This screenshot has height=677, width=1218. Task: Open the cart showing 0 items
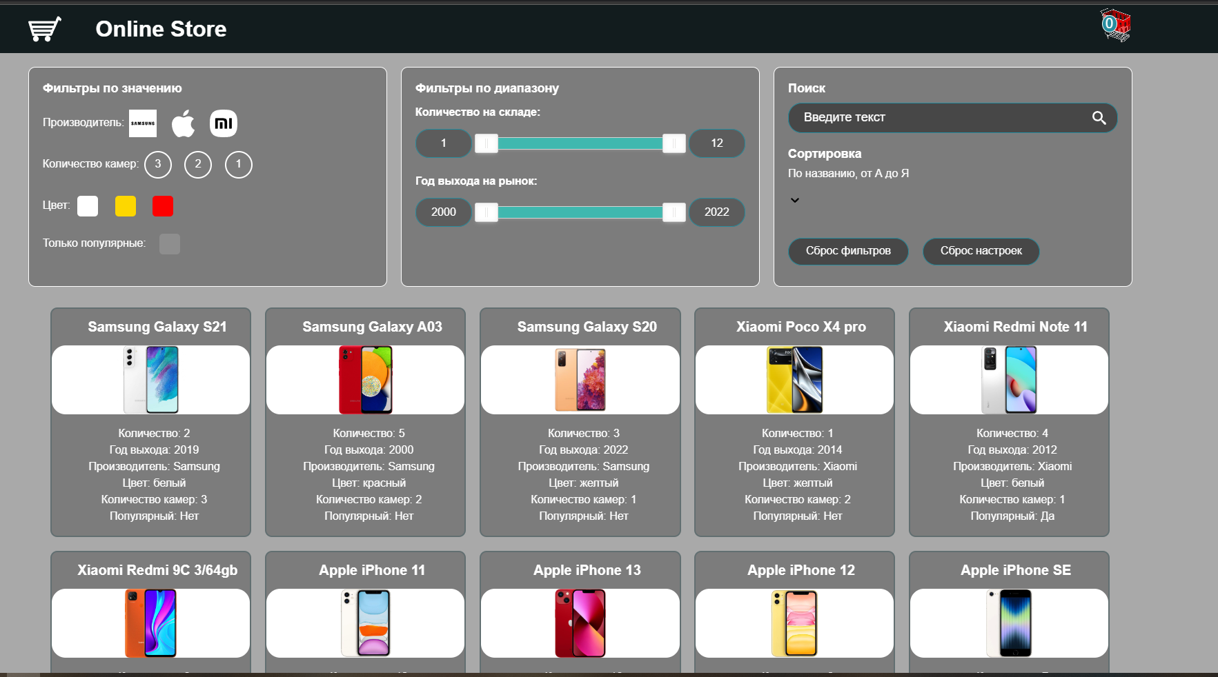click(x=1115, y=25)
